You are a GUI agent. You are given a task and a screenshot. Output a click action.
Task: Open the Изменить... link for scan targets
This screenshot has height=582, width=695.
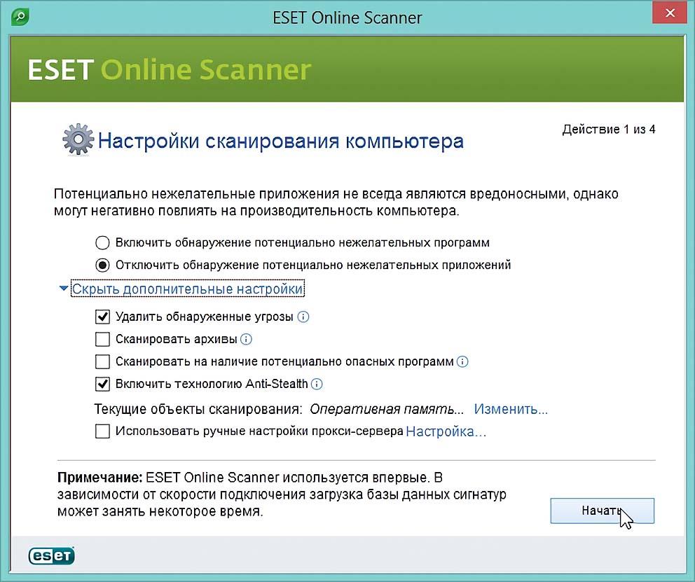click(x=511, y=409)
